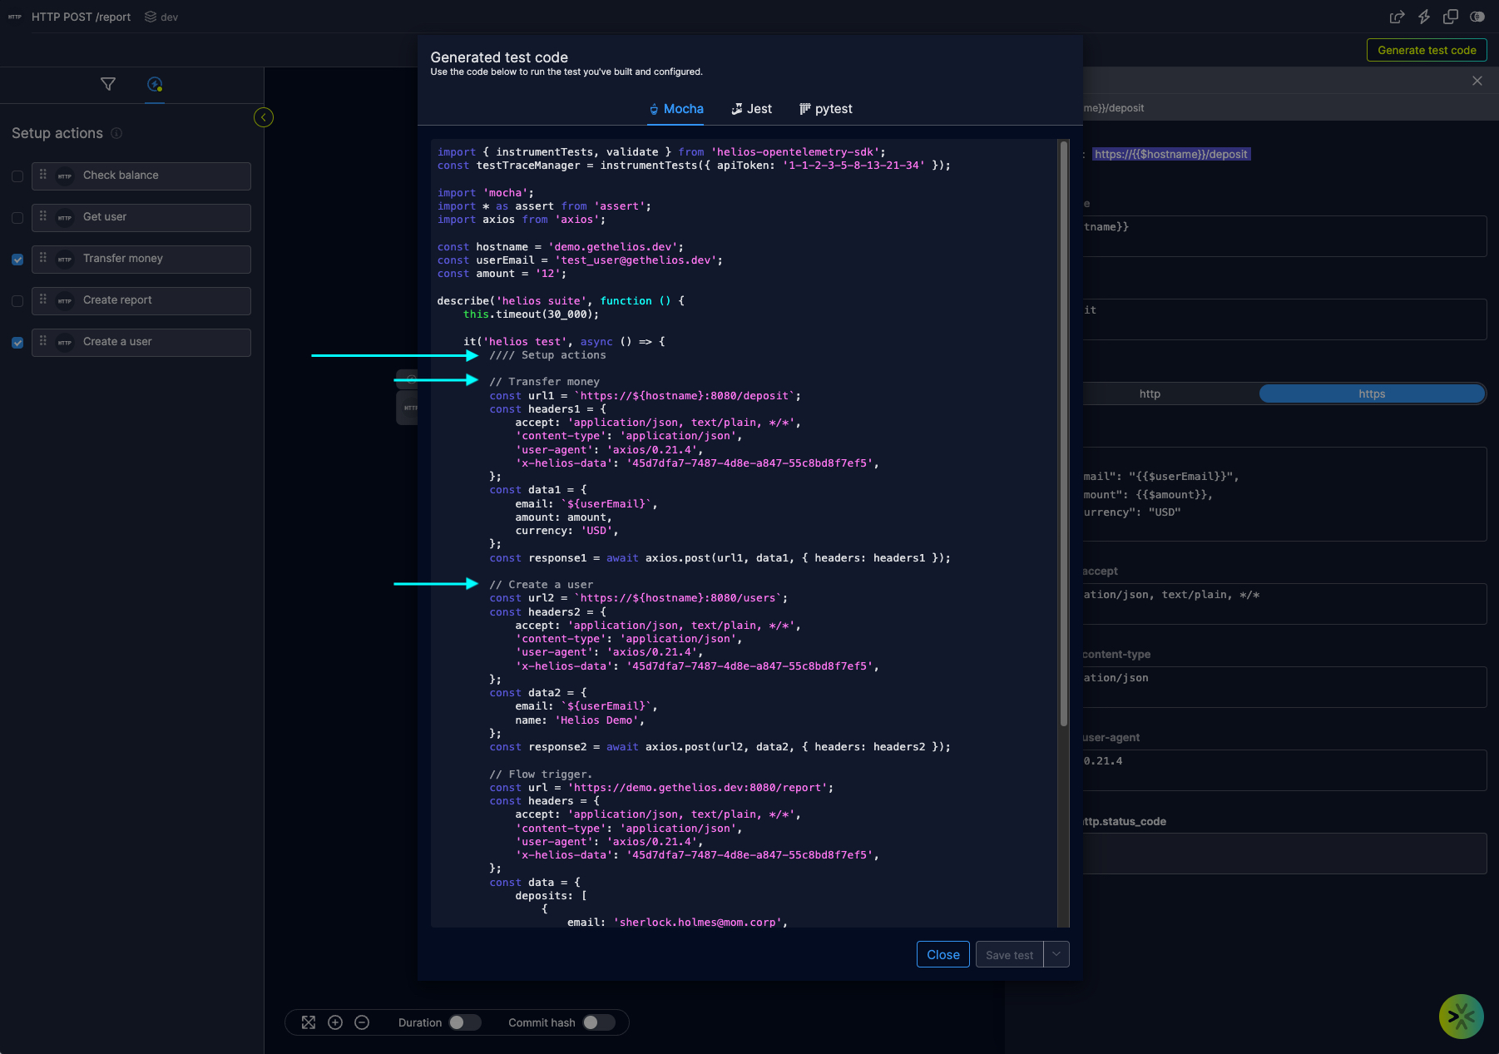Click the http.status_code value field
Viewport: 1499px width, 1054px height.
pyautogui.click(x=1284, y=853)
